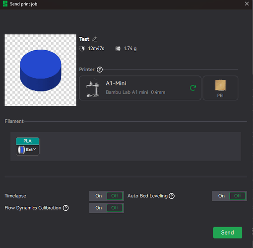Open Auto Bed Leveling help icon
Viewport: 253px width, 248px height.
pyautogui.click(x=172, y=196)
